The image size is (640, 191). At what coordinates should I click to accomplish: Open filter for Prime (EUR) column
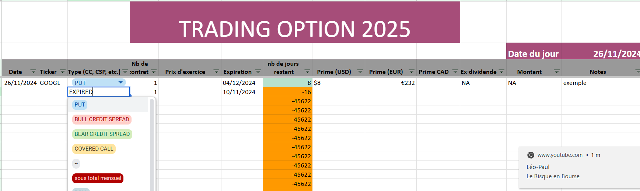[x=412, y=71]
